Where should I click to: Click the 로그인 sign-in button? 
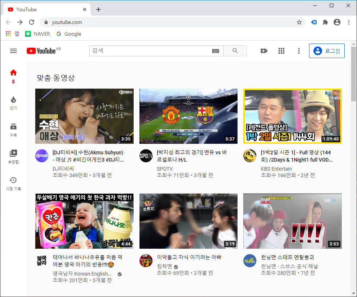[327, 51]
